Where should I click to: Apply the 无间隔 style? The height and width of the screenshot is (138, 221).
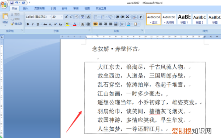coord(169,19)
